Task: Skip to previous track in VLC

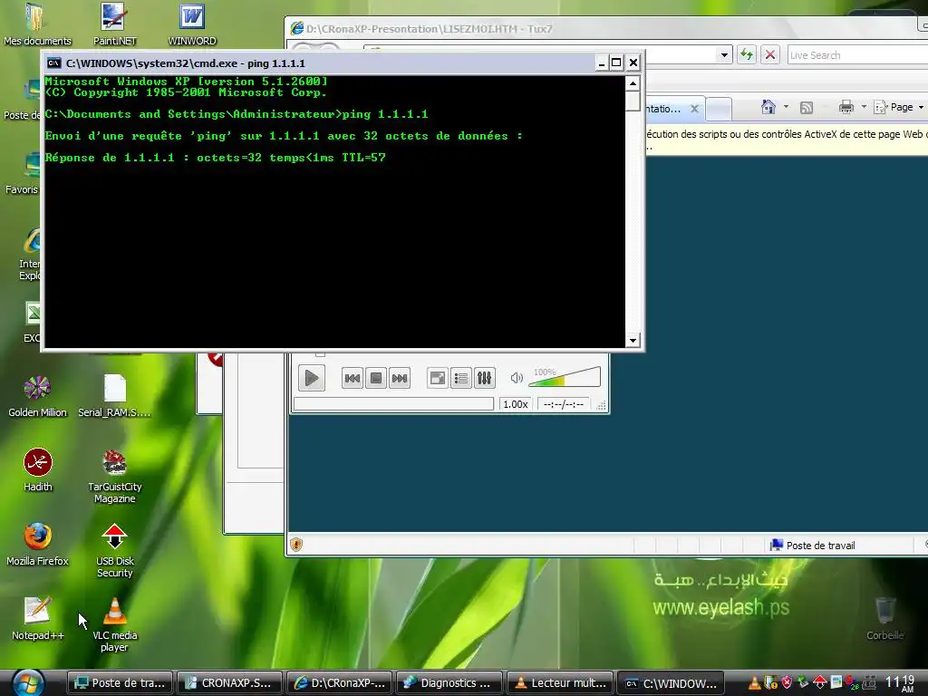Action: coord(353,378)
